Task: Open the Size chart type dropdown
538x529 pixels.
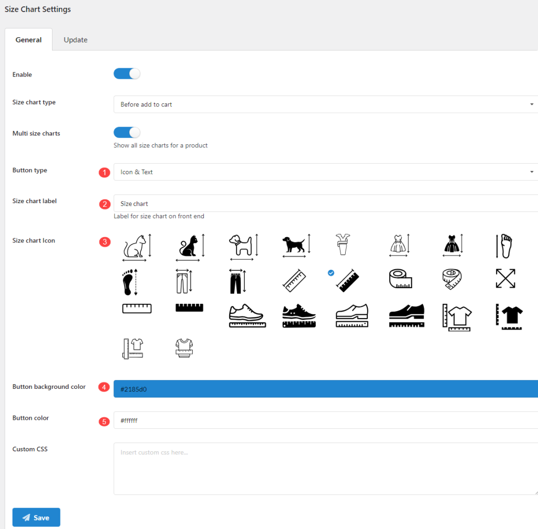Action: click(x=326, y=104)
